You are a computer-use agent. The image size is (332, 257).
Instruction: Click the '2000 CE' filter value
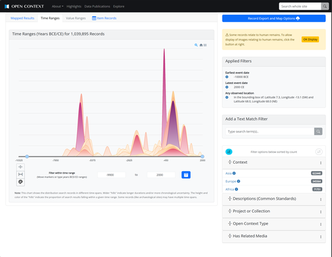click(x=239, y=87)
